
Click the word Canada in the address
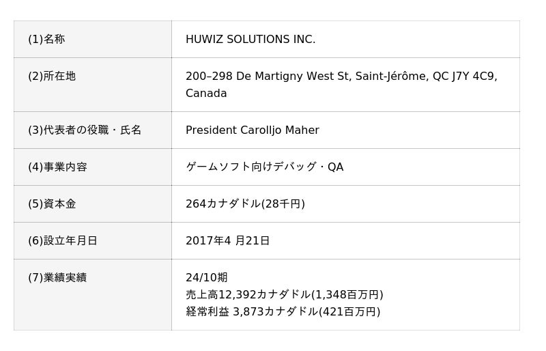[x=206, y=94]
